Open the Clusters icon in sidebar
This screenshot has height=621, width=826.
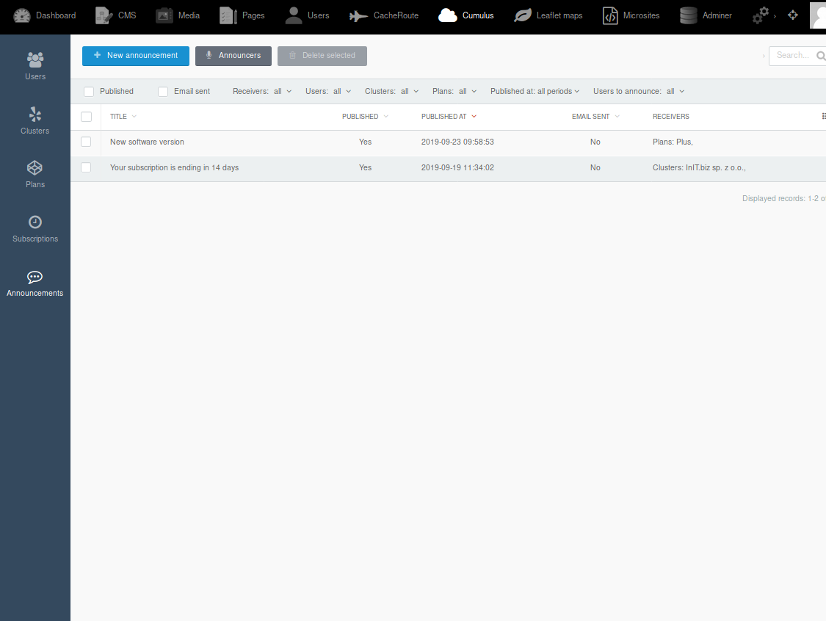pyautogui.click(x=35, y=114)
